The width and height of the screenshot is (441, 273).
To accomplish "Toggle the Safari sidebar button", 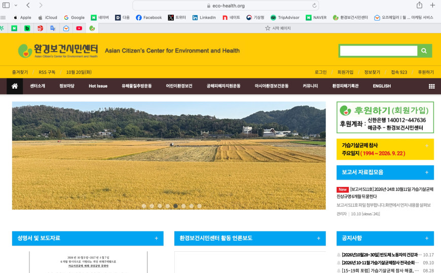I will (6, 6).
